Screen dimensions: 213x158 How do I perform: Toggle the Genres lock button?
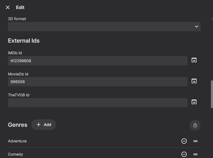[195, 125]
